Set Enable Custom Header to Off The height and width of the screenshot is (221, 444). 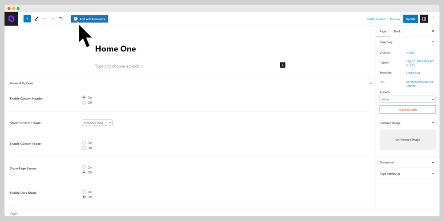[x=84, y=102]
